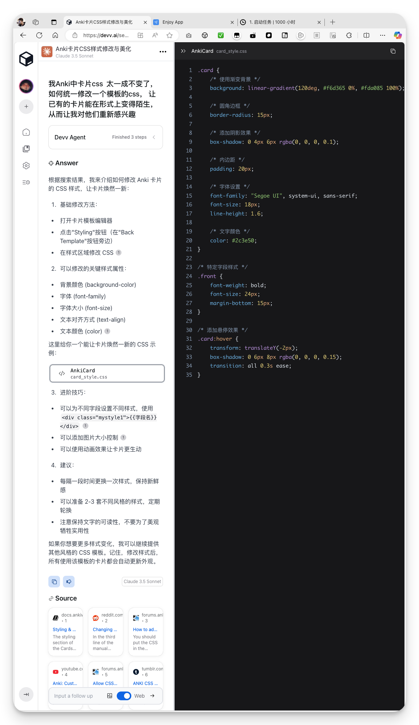Start a new chat with the plus button

26,107
